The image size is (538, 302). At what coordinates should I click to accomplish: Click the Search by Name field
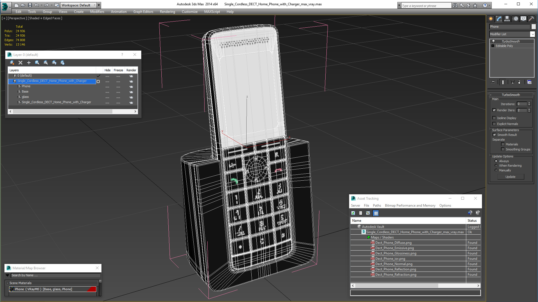tap(55, 275)
